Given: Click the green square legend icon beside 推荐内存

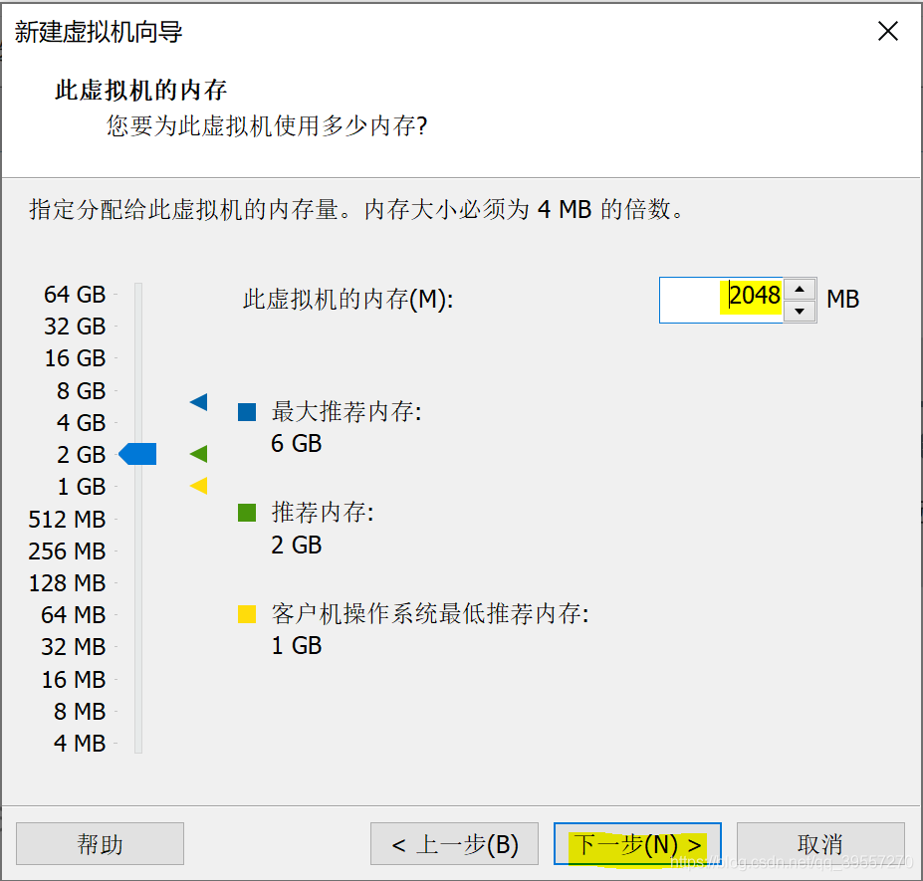Looking at the screenshot, I should (246, 513).
